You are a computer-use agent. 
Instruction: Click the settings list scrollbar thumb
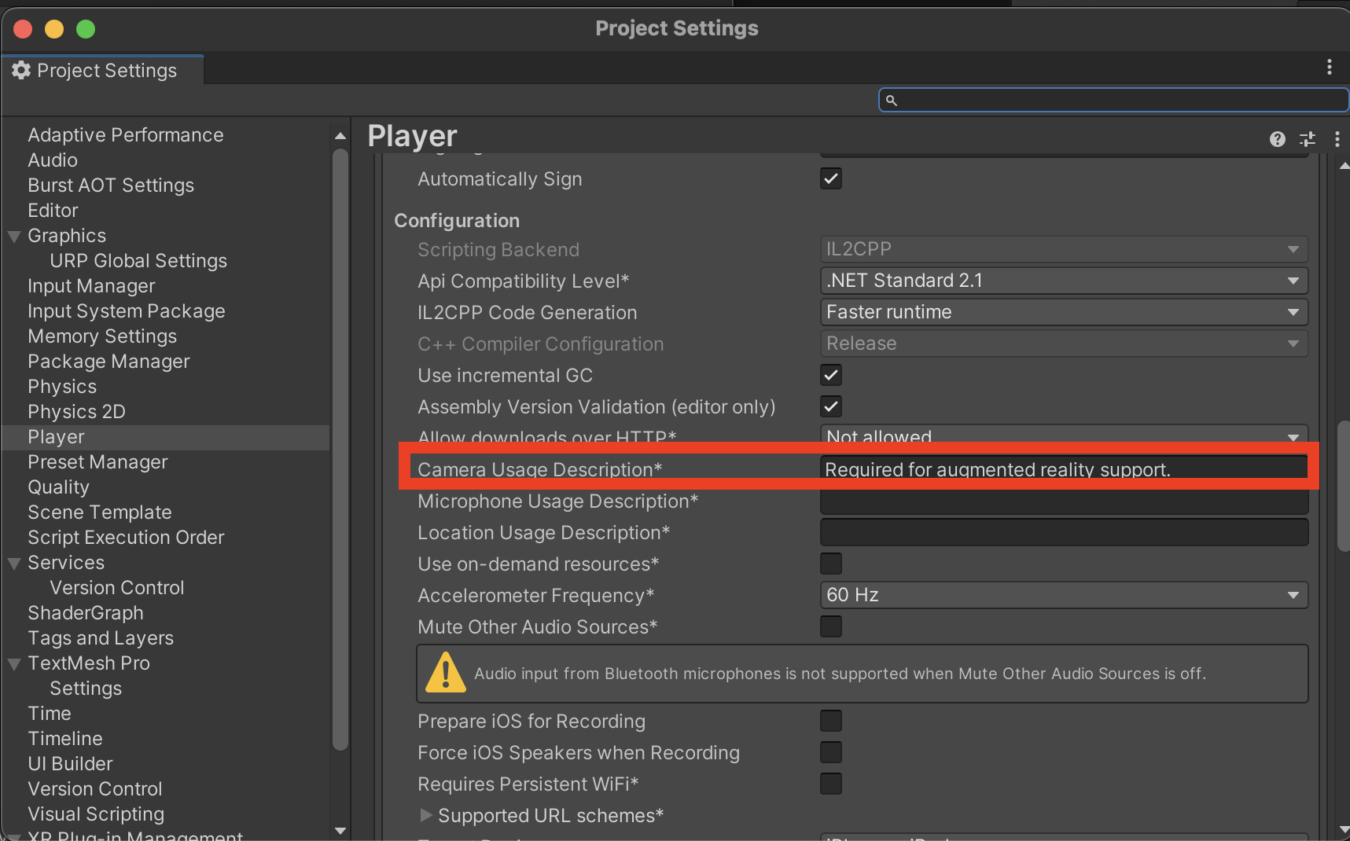340,450
